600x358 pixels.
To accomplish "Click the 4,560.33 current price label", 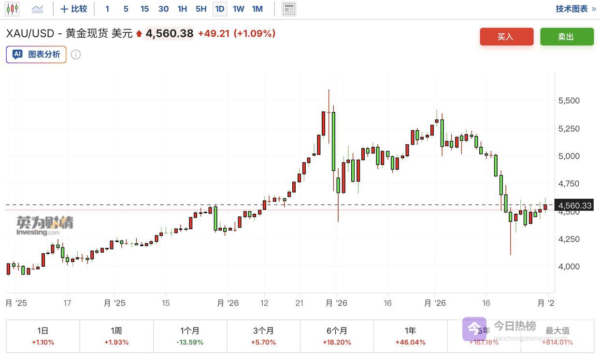I will 574,206.
